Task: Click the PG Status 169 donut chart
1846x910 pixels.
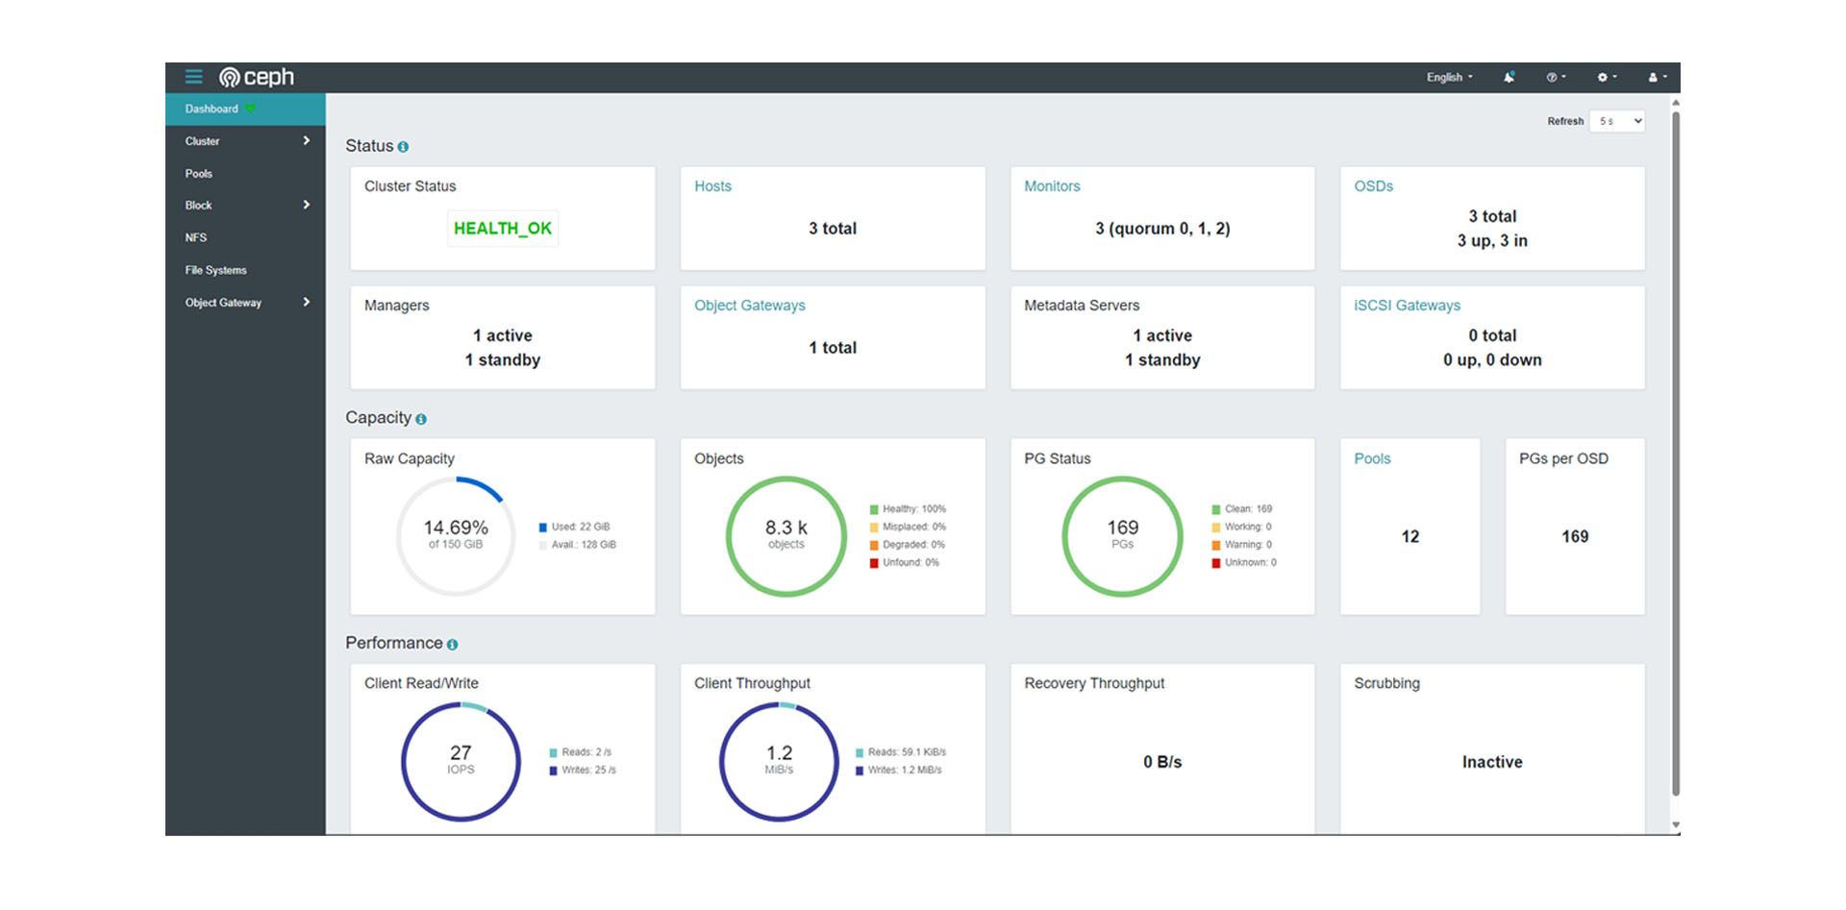Action: point(1122,536)
